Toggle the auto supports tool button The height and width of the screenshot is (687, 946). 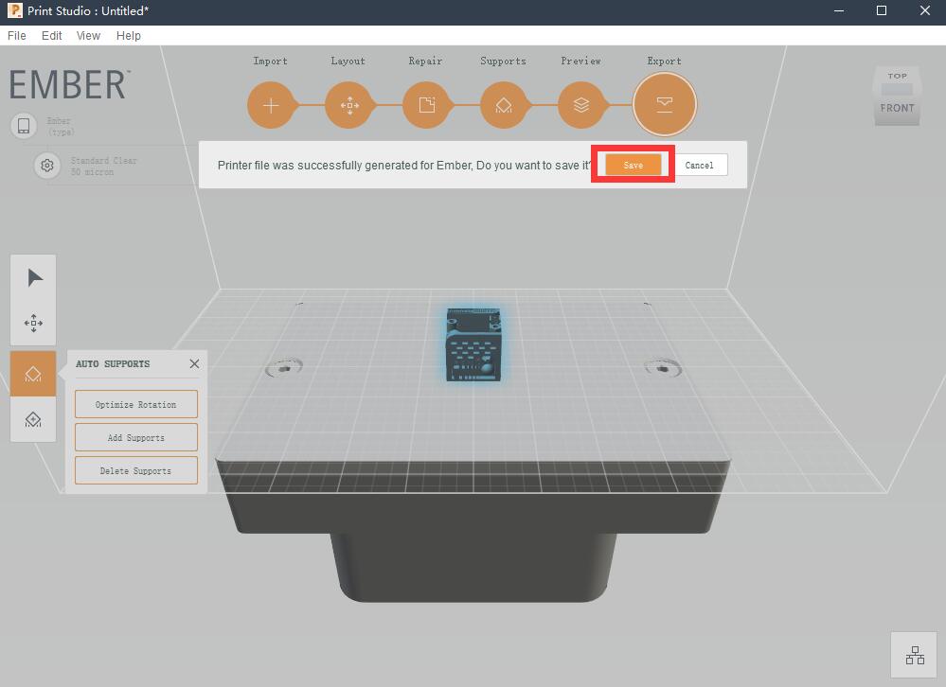pyautogui.click(x=34, y=374)
